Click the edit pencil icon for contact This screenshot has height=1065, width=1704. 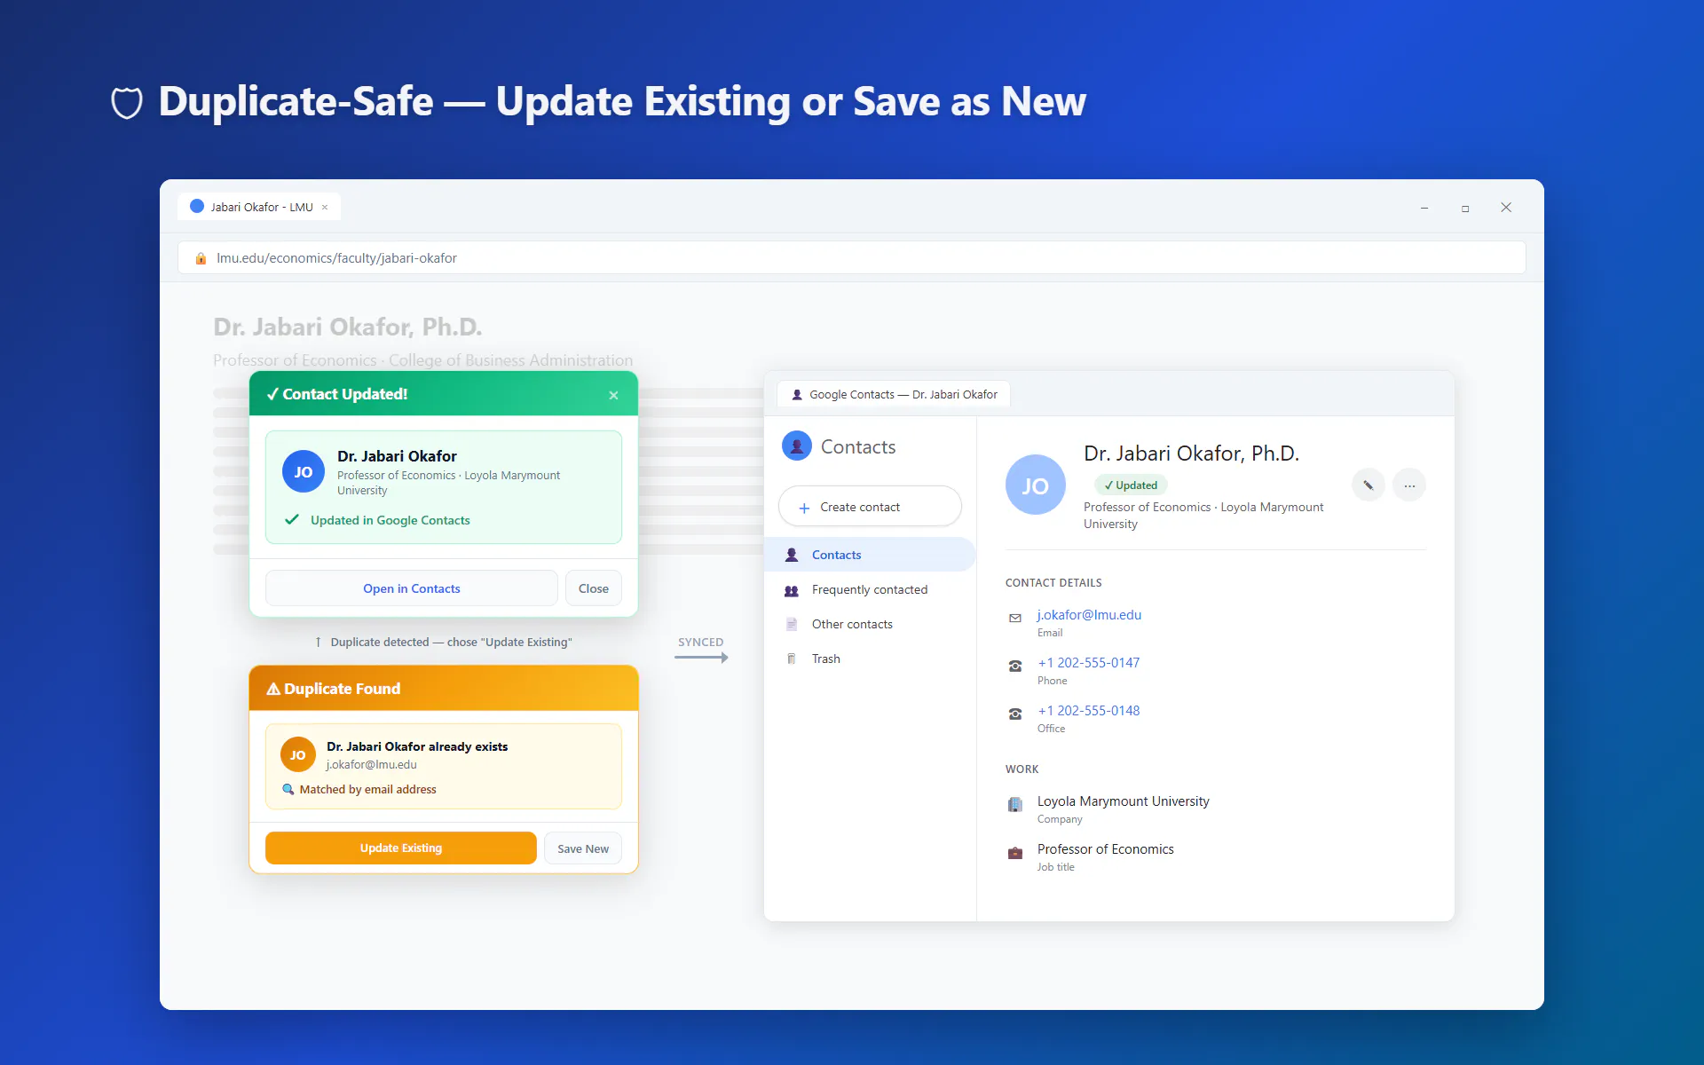(1369, 485)
